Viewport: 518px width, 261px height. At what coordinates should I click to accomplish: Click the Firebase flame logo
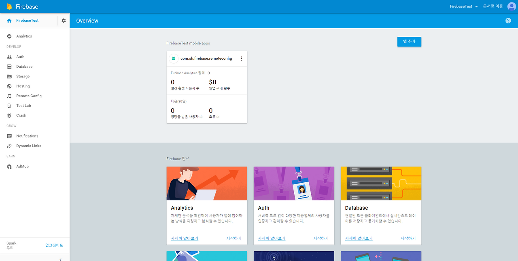(x=9, y=6)
